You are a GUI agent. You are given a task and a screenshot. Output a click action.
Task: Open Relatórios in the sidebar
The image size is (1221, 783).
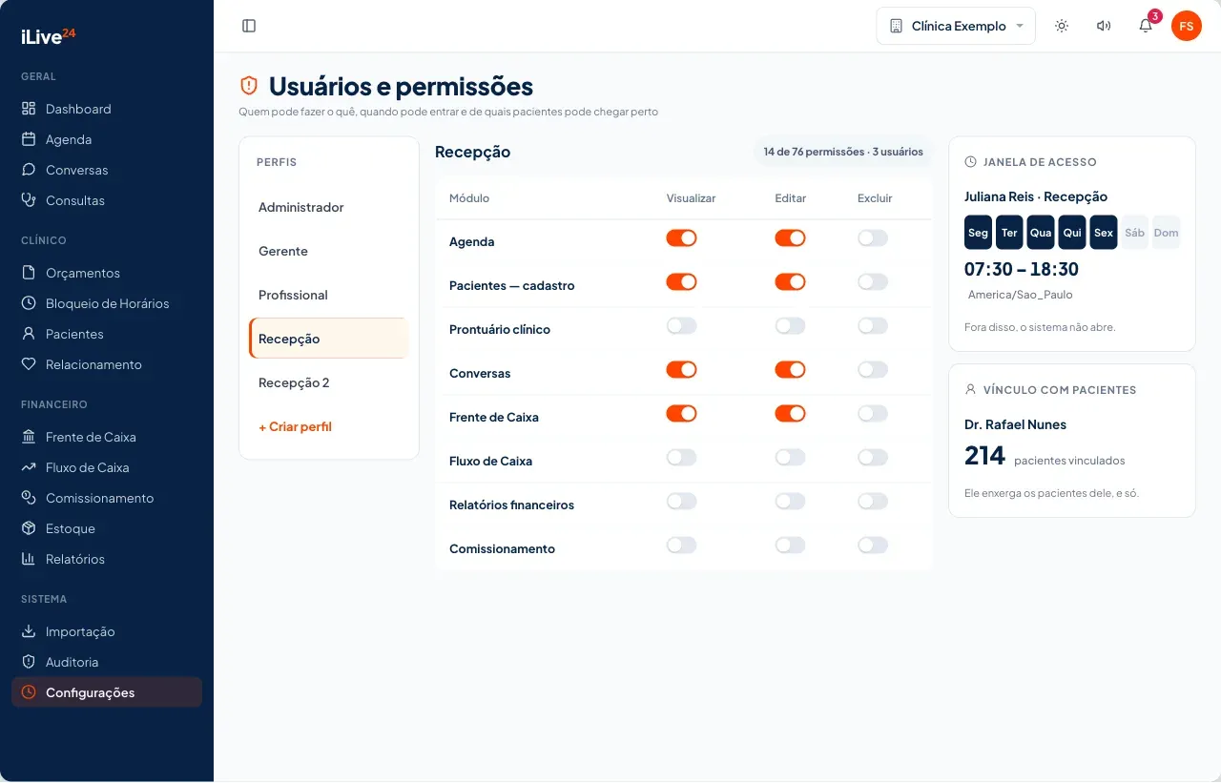[107, 559]
